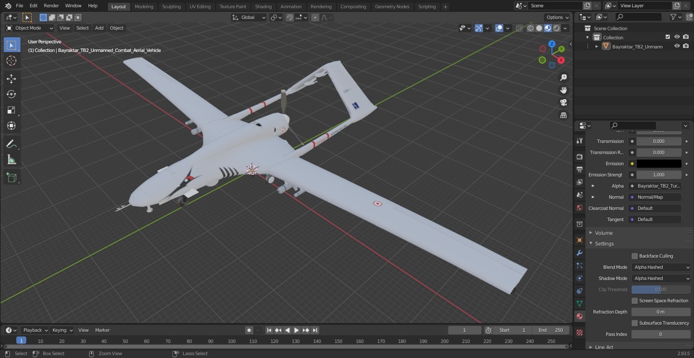This screenshot has width=694, height=358.
Task: Activate the Select Box tool
Action: (x=12, y=45)
